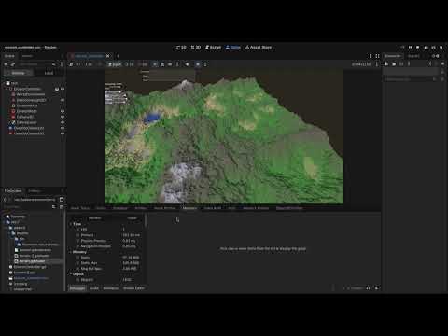Enable Input mode in Game toolbar
Viewport: 448px width, 336px height.
(115, 64)
